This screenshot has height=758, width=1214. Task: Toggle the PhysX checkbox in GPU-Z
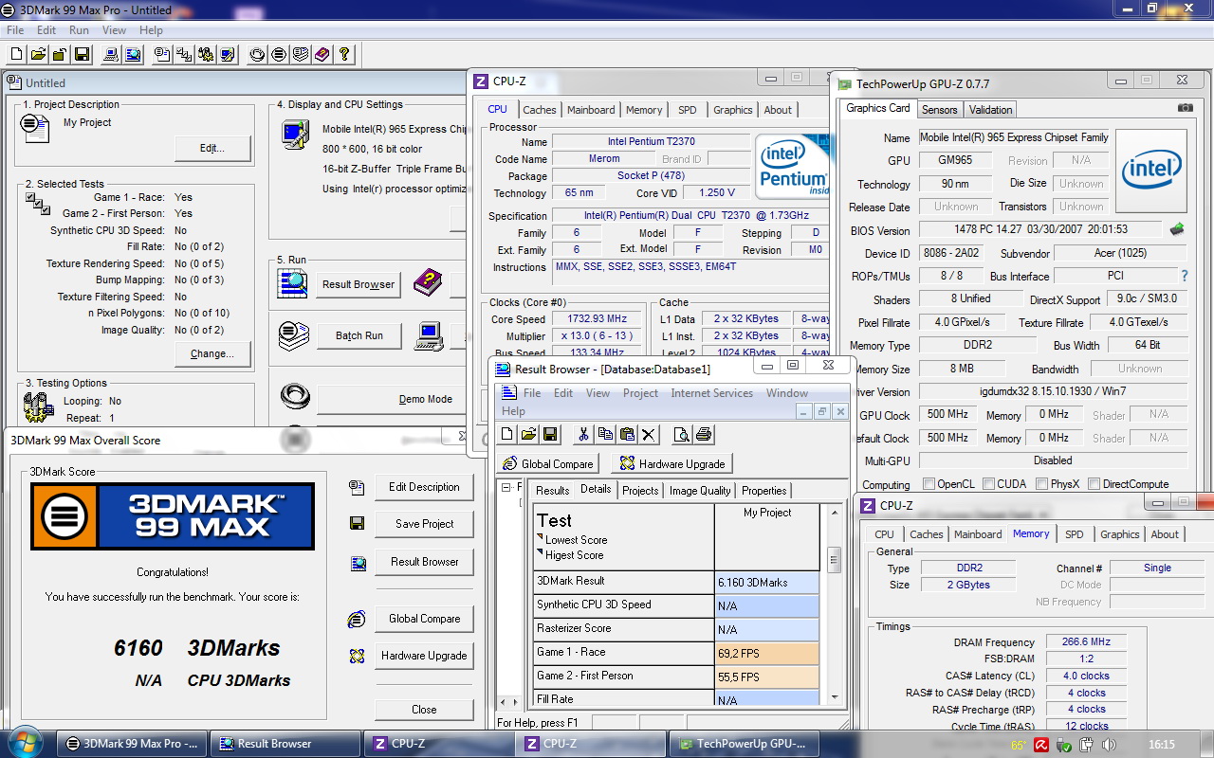click(x=1042, y=484)
